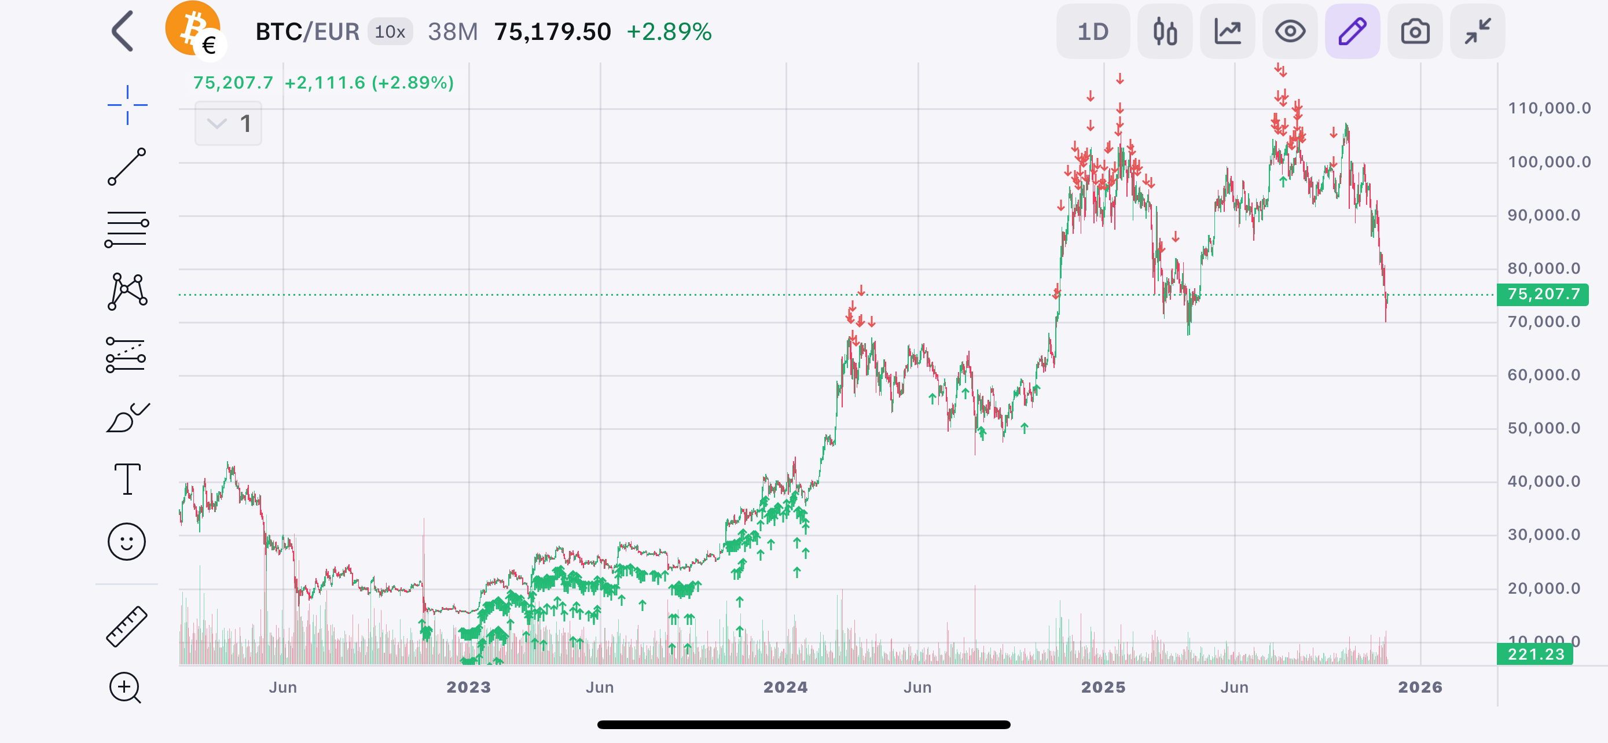Select the trend line drawing tool
The height and width of the screenshot is (743, 1608).
[x=127, y=167]
